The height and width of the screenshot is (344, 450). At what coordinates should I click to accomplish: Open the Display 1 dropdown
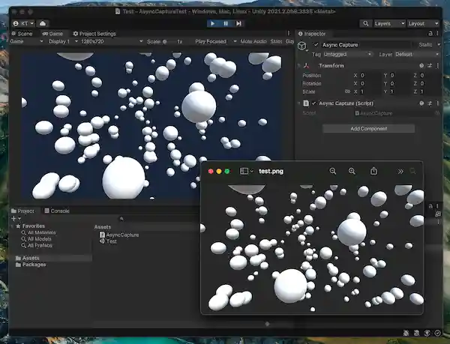pyautogui.click(x=63, y=41)
